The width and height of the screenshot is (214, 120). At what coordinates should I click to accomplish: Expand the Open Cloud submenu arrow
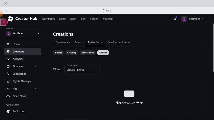(36, 96)
